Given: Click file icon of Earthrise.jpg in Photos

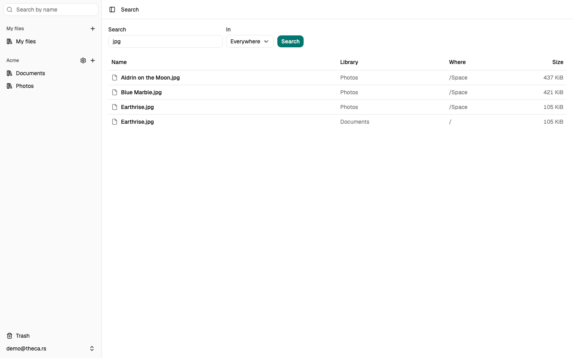Looking at the screenshot, I should click(115, 107).
